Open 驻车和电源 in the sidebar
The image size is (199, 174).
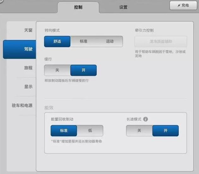[x=21, y=106]
